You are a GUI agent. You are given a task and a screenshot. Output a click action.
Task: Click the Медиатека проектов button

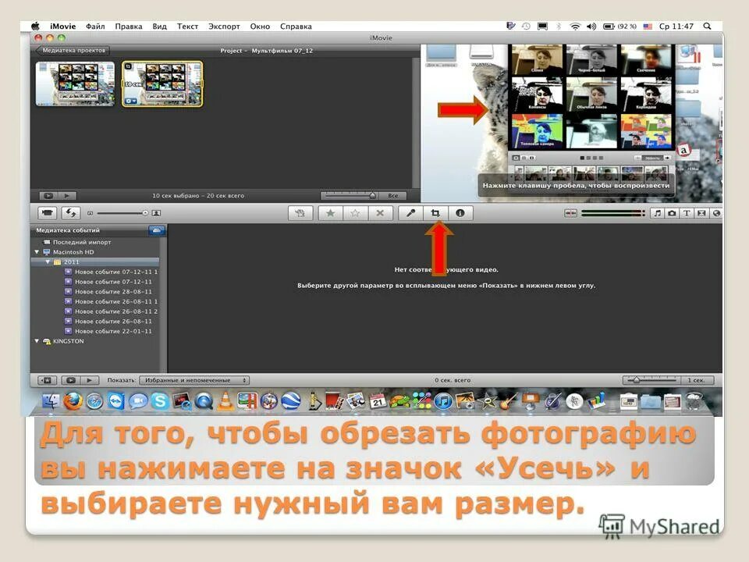[x=72, y=50]
